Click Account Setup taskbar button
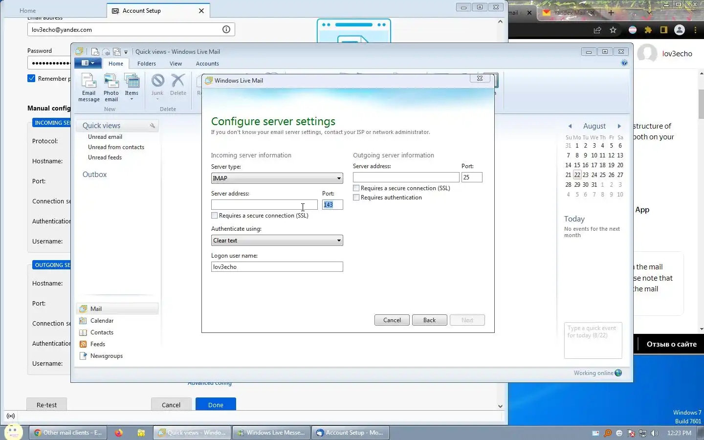This screenshot has height=440, width=704. (350, 433)
